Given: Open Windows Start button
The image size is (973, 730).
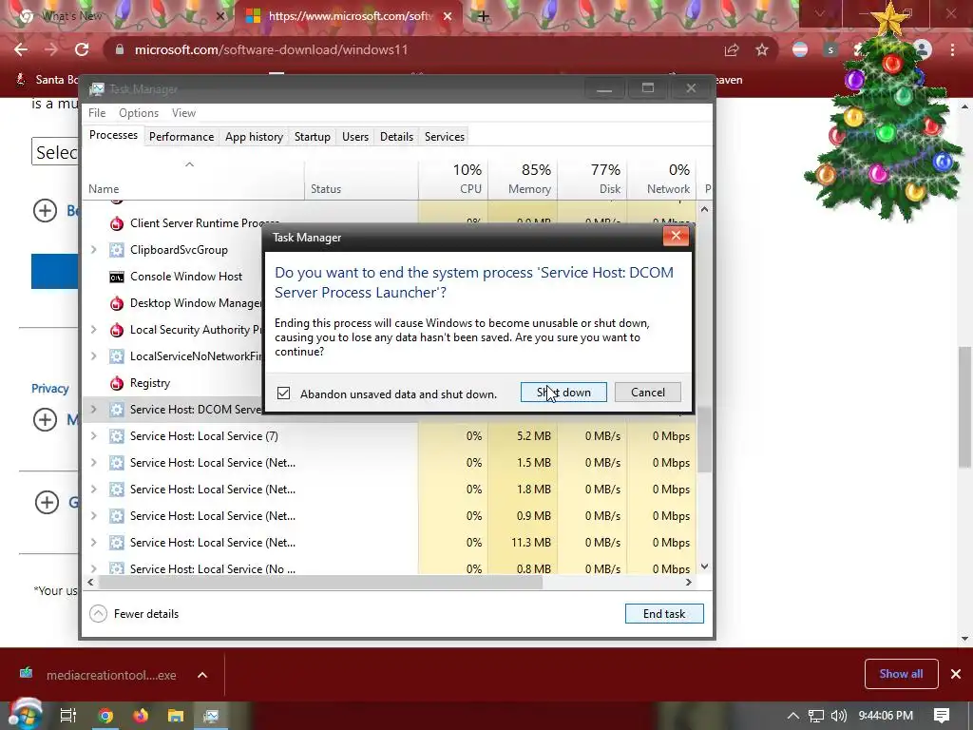Looking at the screenshot, I should point(25,715).
